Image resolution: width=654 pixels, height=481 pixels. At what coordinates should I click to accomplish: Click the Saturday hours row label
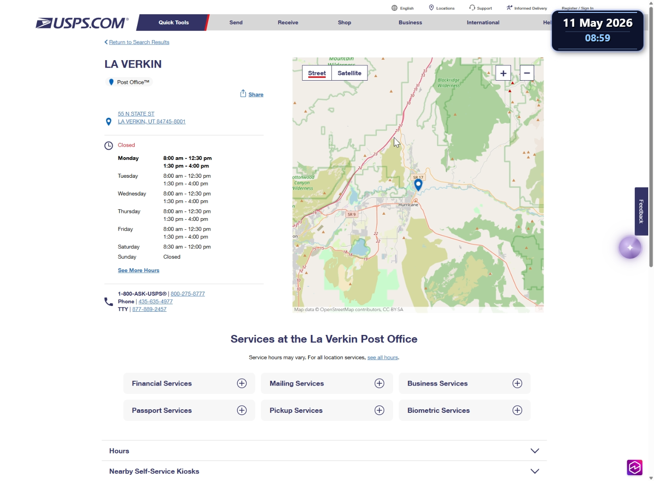[x=129, y=247]
